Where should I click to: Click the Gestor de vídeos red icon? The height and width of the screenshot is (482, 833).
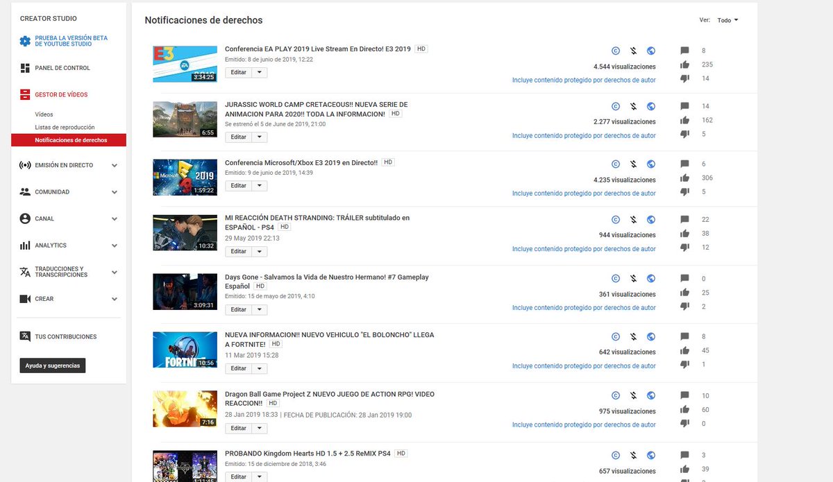25,94
